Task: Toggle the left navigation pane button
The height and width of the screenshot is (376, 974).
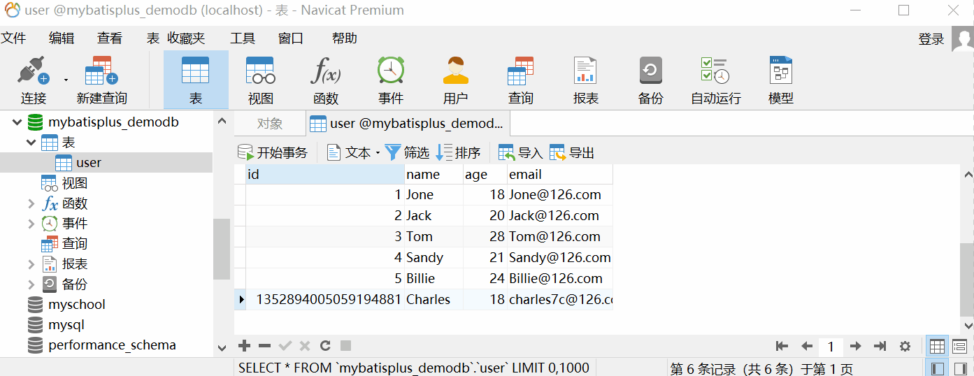Action: pos(937,368)
